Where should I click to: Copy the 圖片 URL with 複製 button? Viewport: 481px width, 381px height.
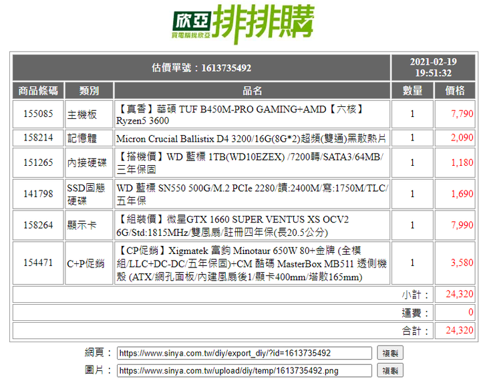coord(390,370)
